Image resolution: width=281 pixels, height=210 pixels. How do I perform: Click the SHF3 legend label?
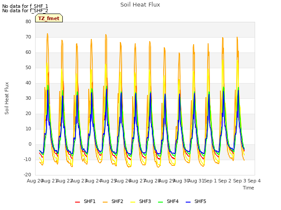tap(145, 201)
